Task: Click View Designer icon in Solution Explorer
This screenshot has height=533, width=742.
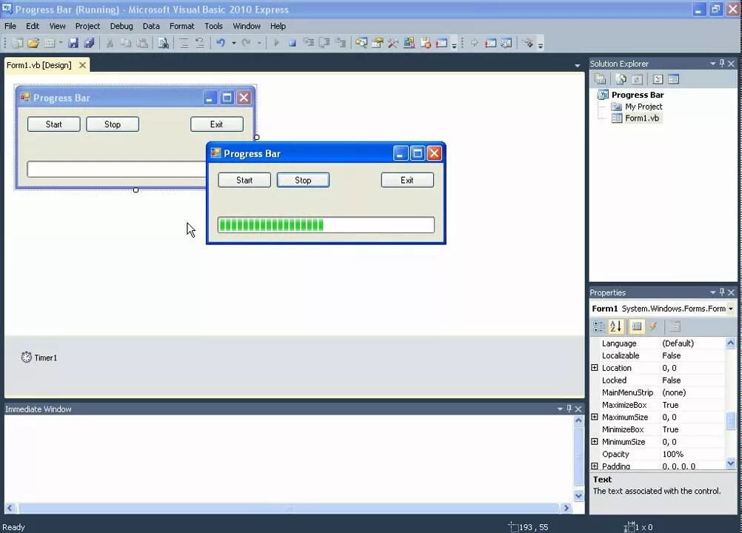Action: [674, 79]
